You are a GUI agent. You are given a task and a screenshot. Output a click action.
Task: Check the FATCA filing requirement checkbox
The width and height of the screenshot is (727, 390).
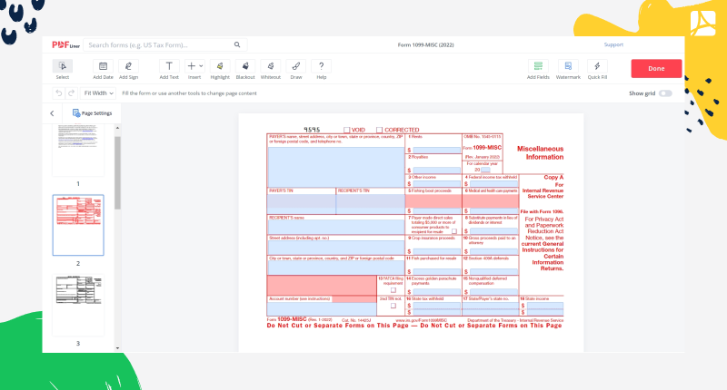click(393, 290)
